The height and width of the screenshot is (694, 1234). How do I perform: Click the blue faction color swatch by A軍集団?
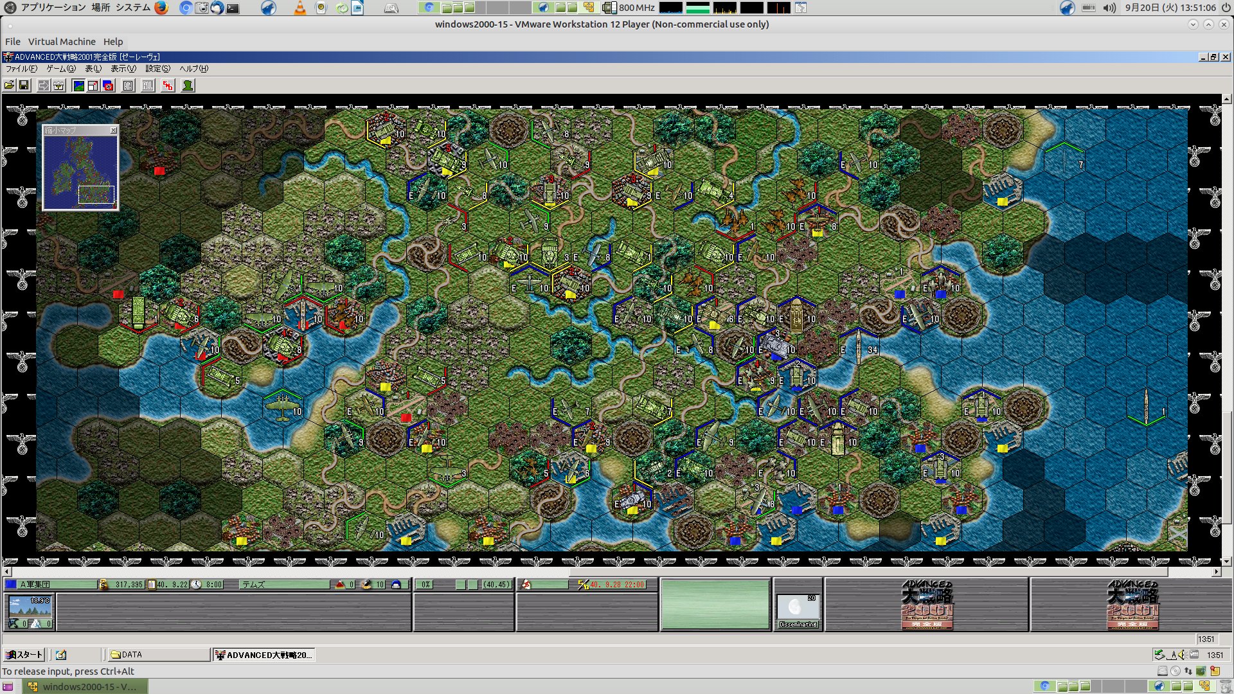pos(11,585)
